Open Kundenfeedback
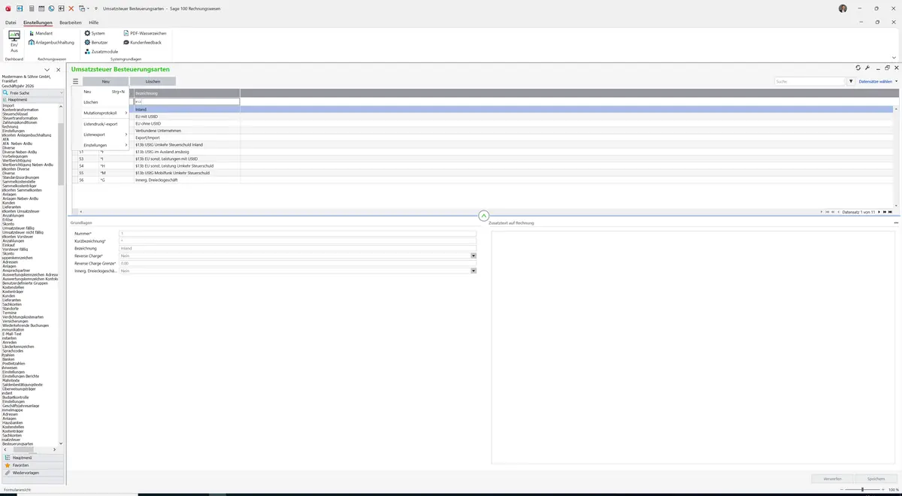Image resolution: width=902 pixels, height=496 pixels. [141, 43]
